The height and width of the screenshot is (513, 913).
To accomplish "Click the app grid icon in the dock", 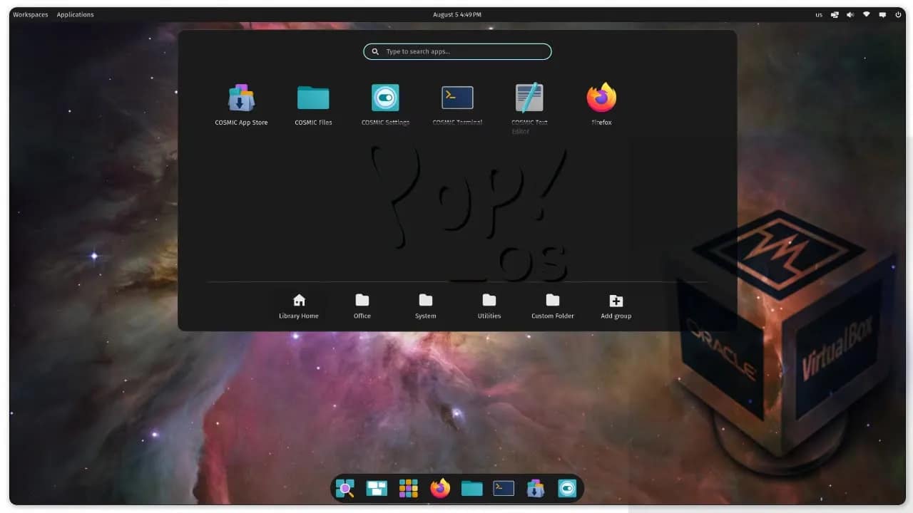I will tap(408, 488).
